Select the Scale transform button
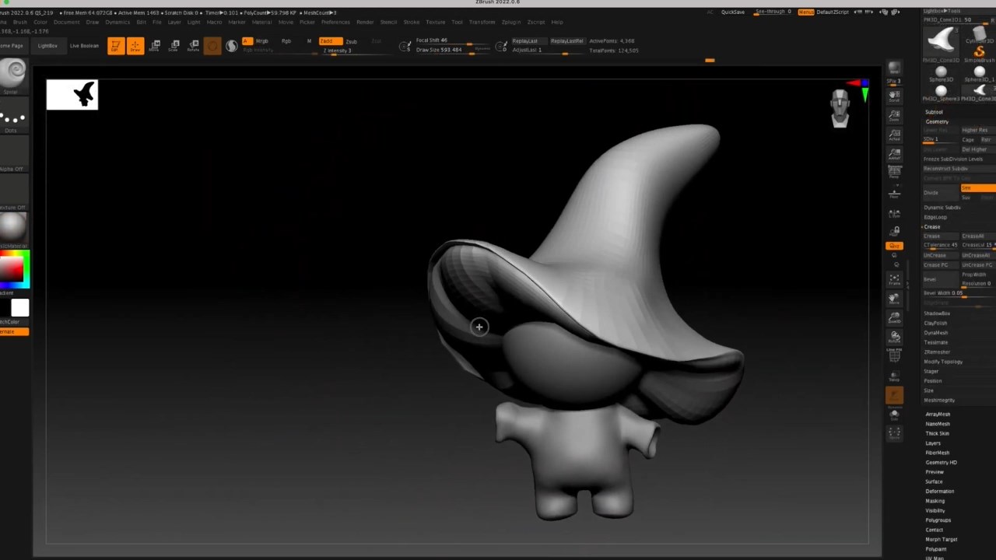Viewport: 996px width, 560px height. pos(174,46)
